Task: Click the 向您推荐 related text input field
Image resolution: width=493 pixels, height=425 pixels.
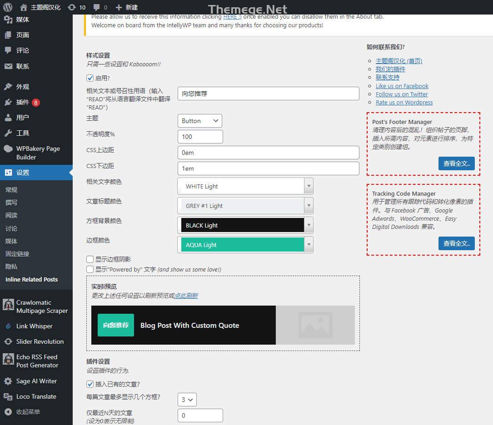Action: point(268,94)
